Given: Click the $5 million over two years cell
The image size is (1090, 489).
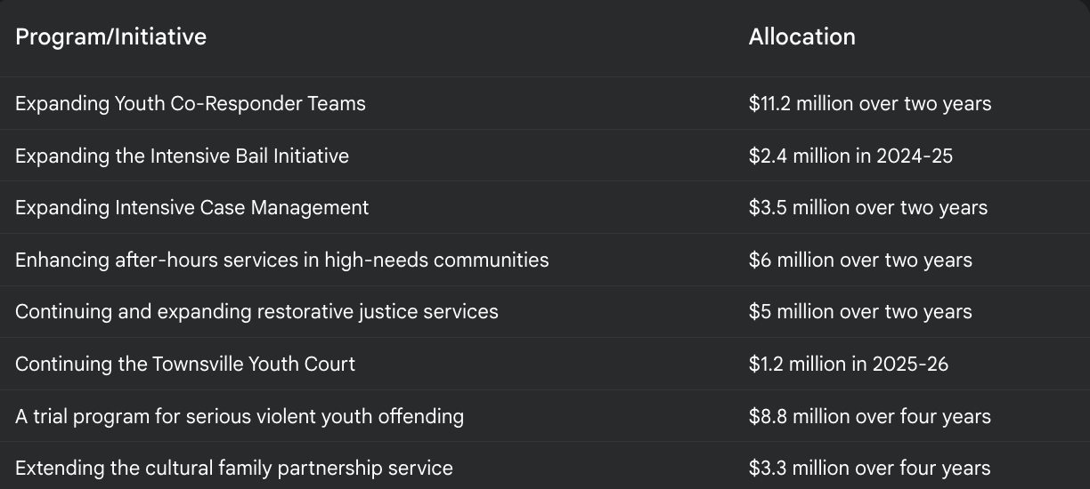Looking at the screenshot, I should (860, 312).
